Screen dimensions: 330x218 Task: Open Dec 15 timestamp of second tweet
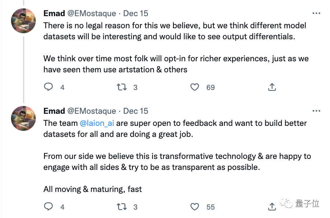coord(136,111)
